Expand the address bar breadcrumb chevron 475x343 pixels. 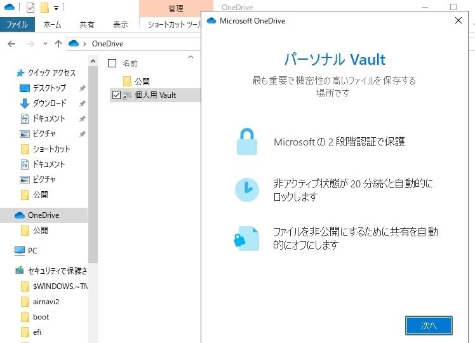(85, 44)
